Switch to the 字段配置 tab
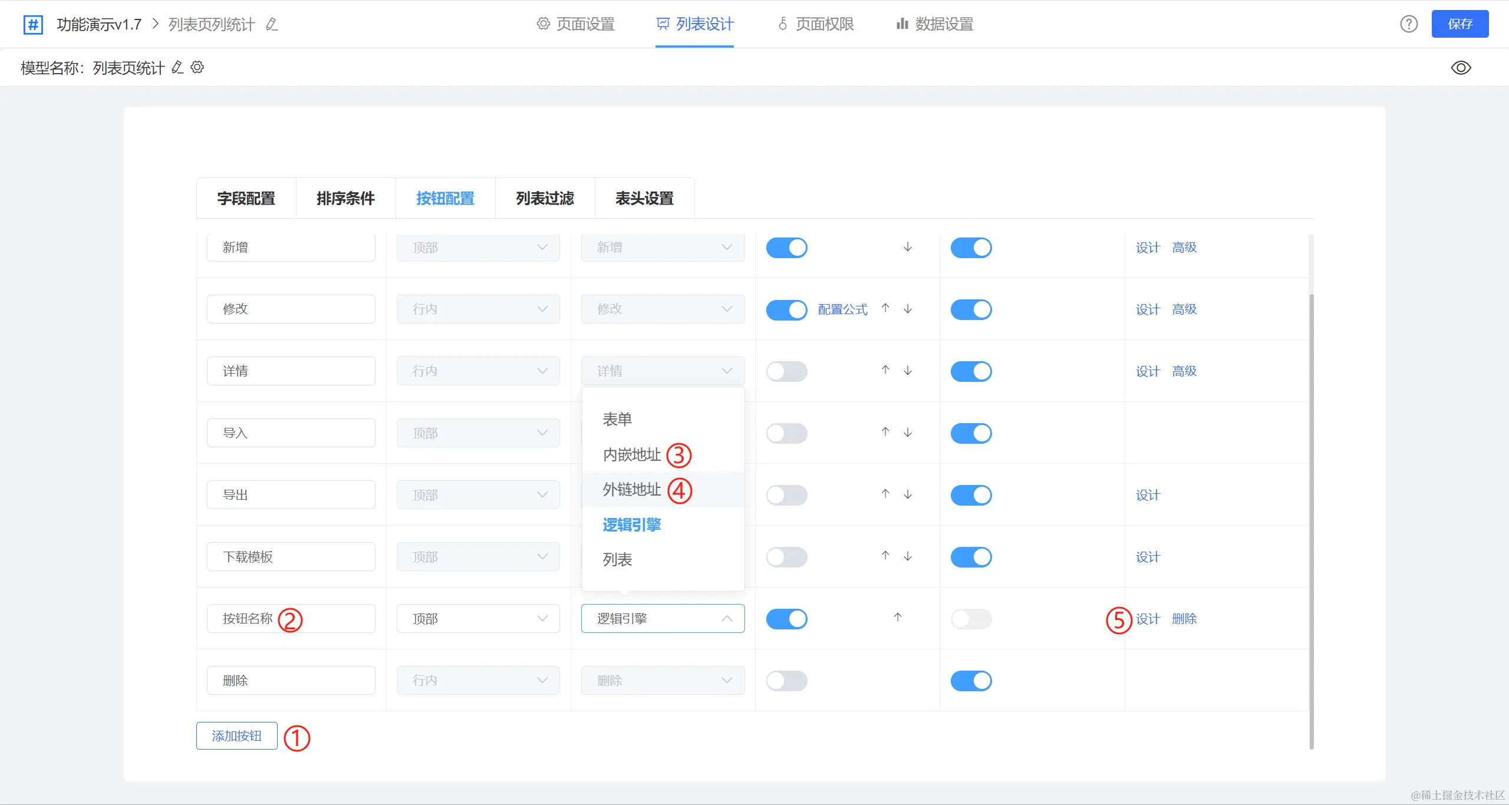The image size is (1509, 805). pos(246,199)
